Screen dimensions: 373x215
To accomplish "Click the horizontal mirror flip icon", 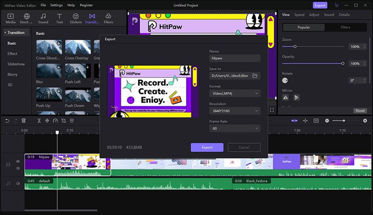I will (x=285, y=97).
